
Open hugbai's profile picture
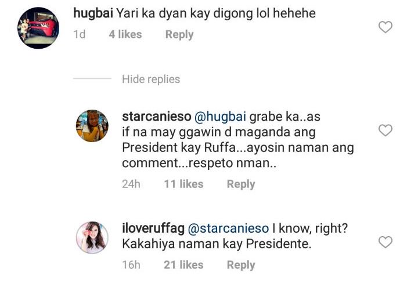click(x=38, y=27)
